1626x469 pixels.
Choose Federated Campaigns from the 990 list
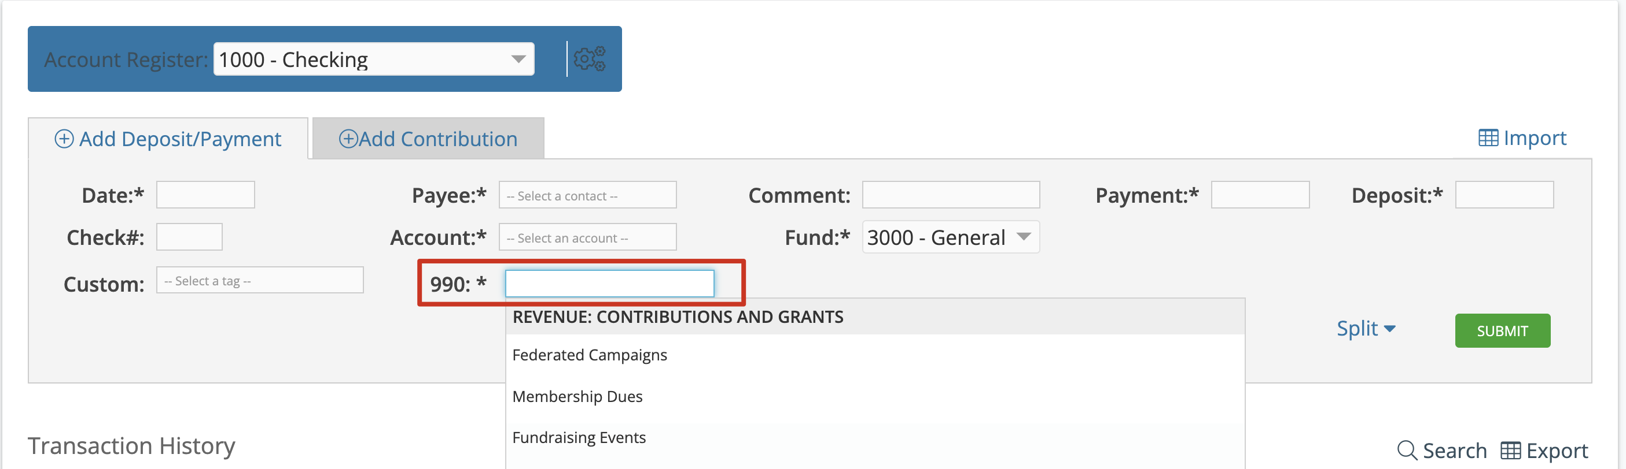[x=590, y=355]
